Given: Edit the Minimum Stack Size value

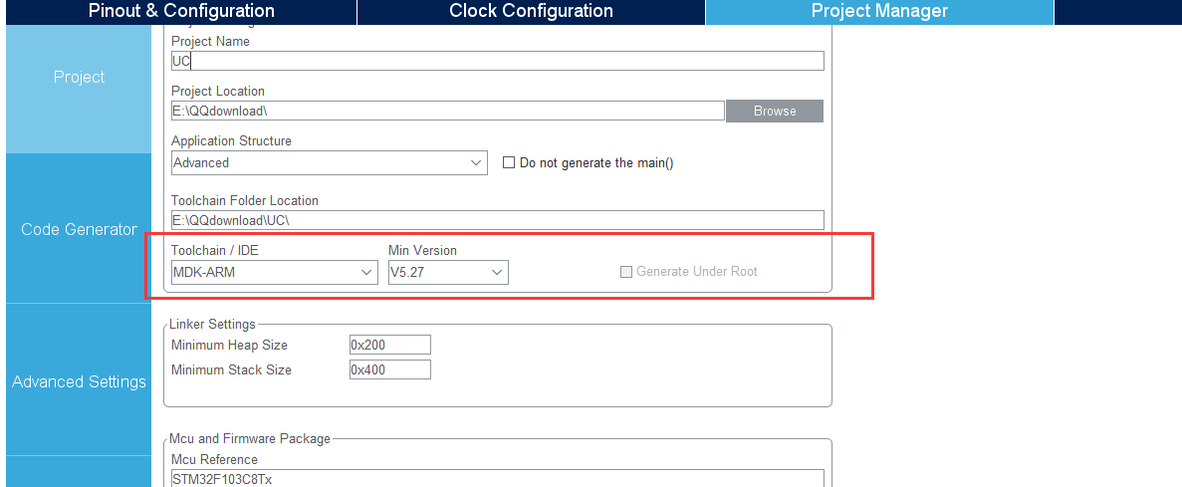Looking at the screenshot, I should point(389,370).
